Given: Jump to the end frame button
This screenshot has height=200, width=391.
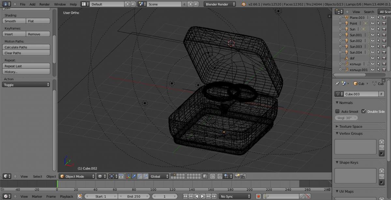Looking at the screenshot, I should click(x=214, y=196).
